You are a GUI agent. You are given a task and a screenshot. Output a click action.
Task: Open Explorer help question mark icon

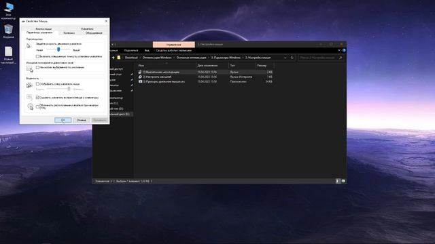(344, 50)
